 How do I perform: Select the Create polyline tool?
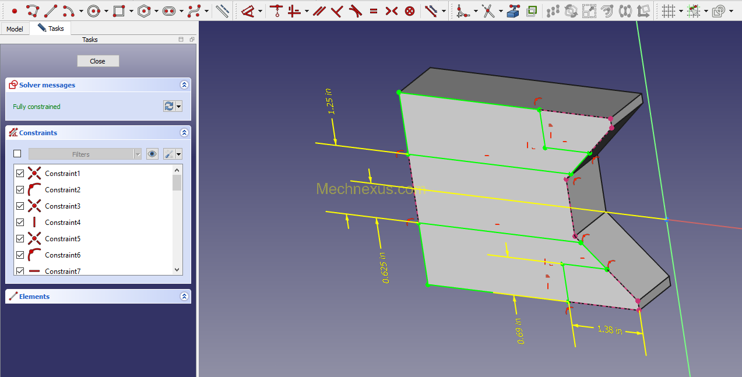point(33,10)
